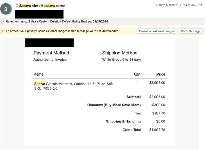The image size is (205, 149).
Task: Select the Authorize.net Invoice text
Action: click(x=50, y=60)
